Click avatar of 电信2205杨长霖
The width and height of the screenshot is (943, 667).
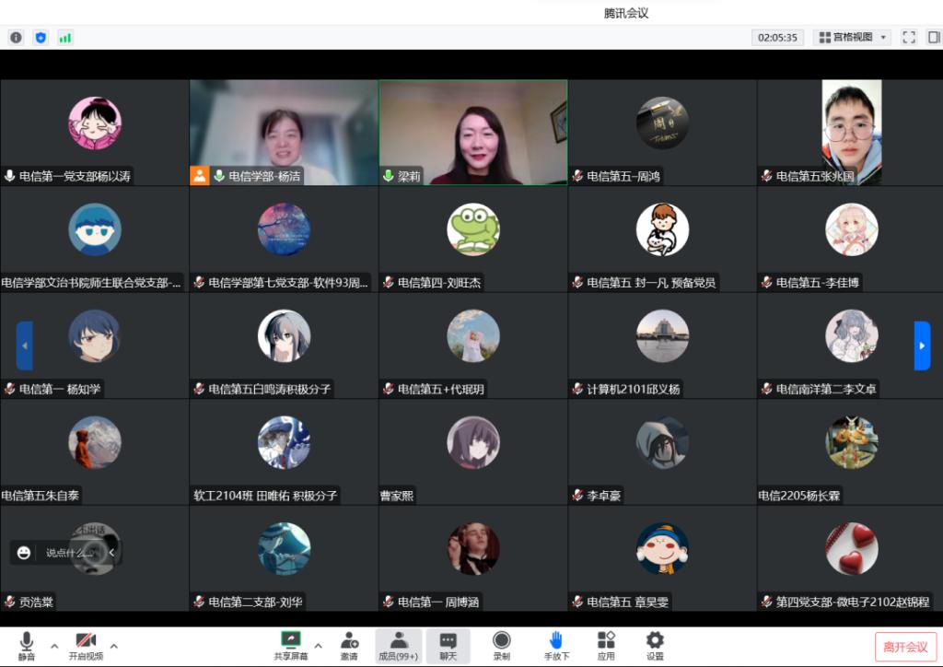point(852,442)
